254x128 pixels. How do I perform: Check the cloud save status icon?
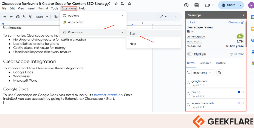point(129,4)
